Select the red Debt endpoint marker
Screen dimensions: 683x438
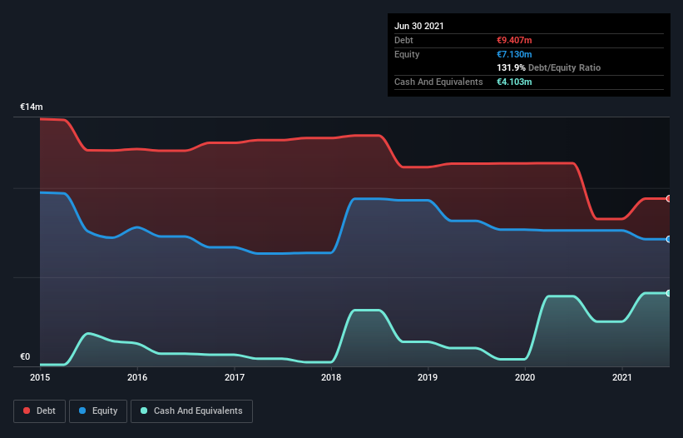(x=669, y=199)
